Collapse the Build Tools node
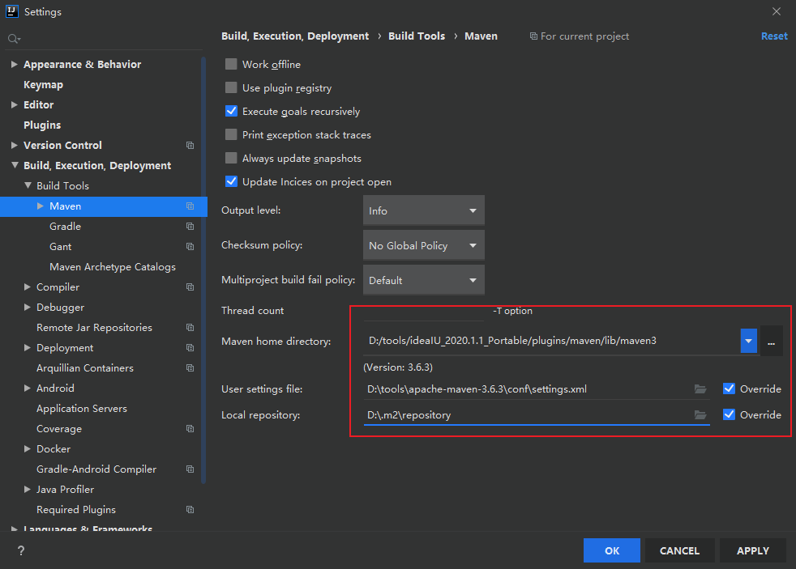 pos(28,185)
